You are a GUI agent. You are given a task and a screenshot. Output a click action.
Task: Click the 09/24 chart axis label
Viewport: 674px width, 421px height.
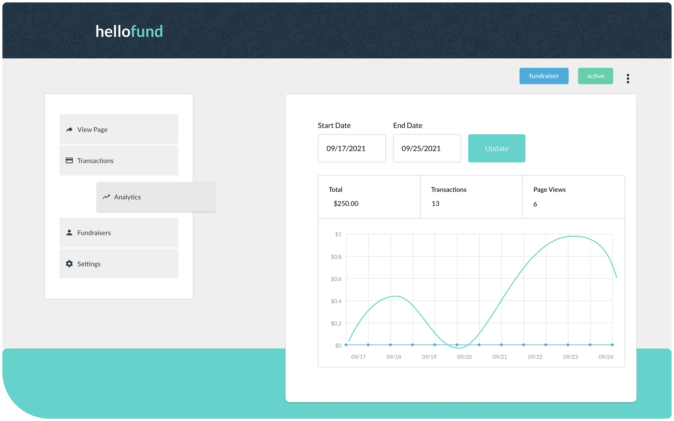pyautogui.click(x=606, y=357)
